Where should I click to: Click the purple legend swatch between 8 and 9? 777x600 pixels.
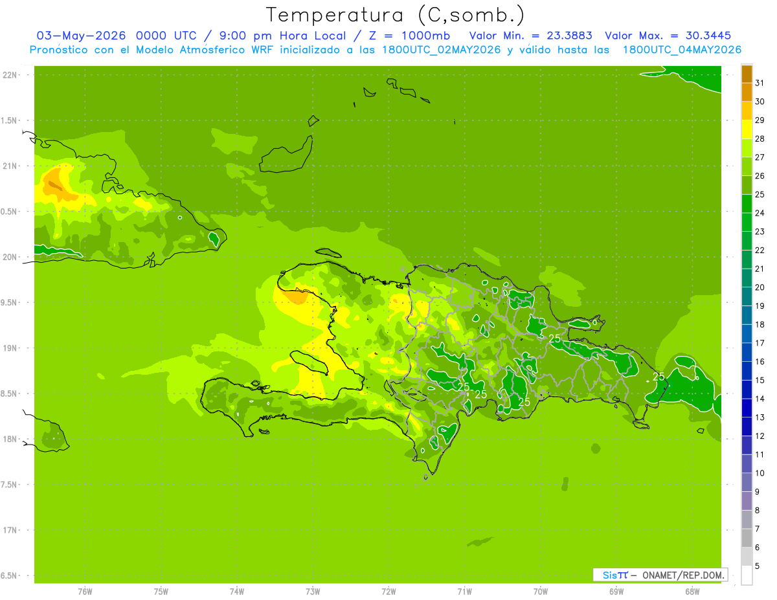tap(747, 501)
